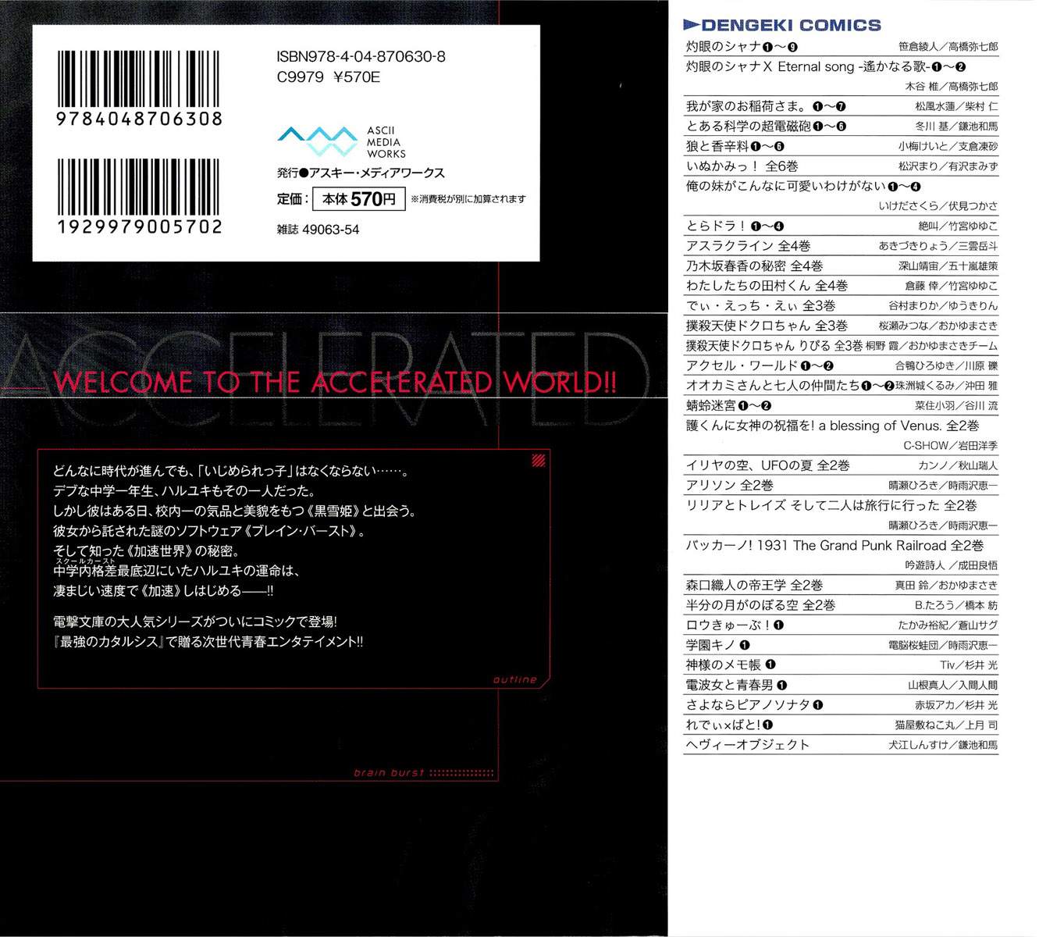Click the とらドラ！ row

pos(841,226)
